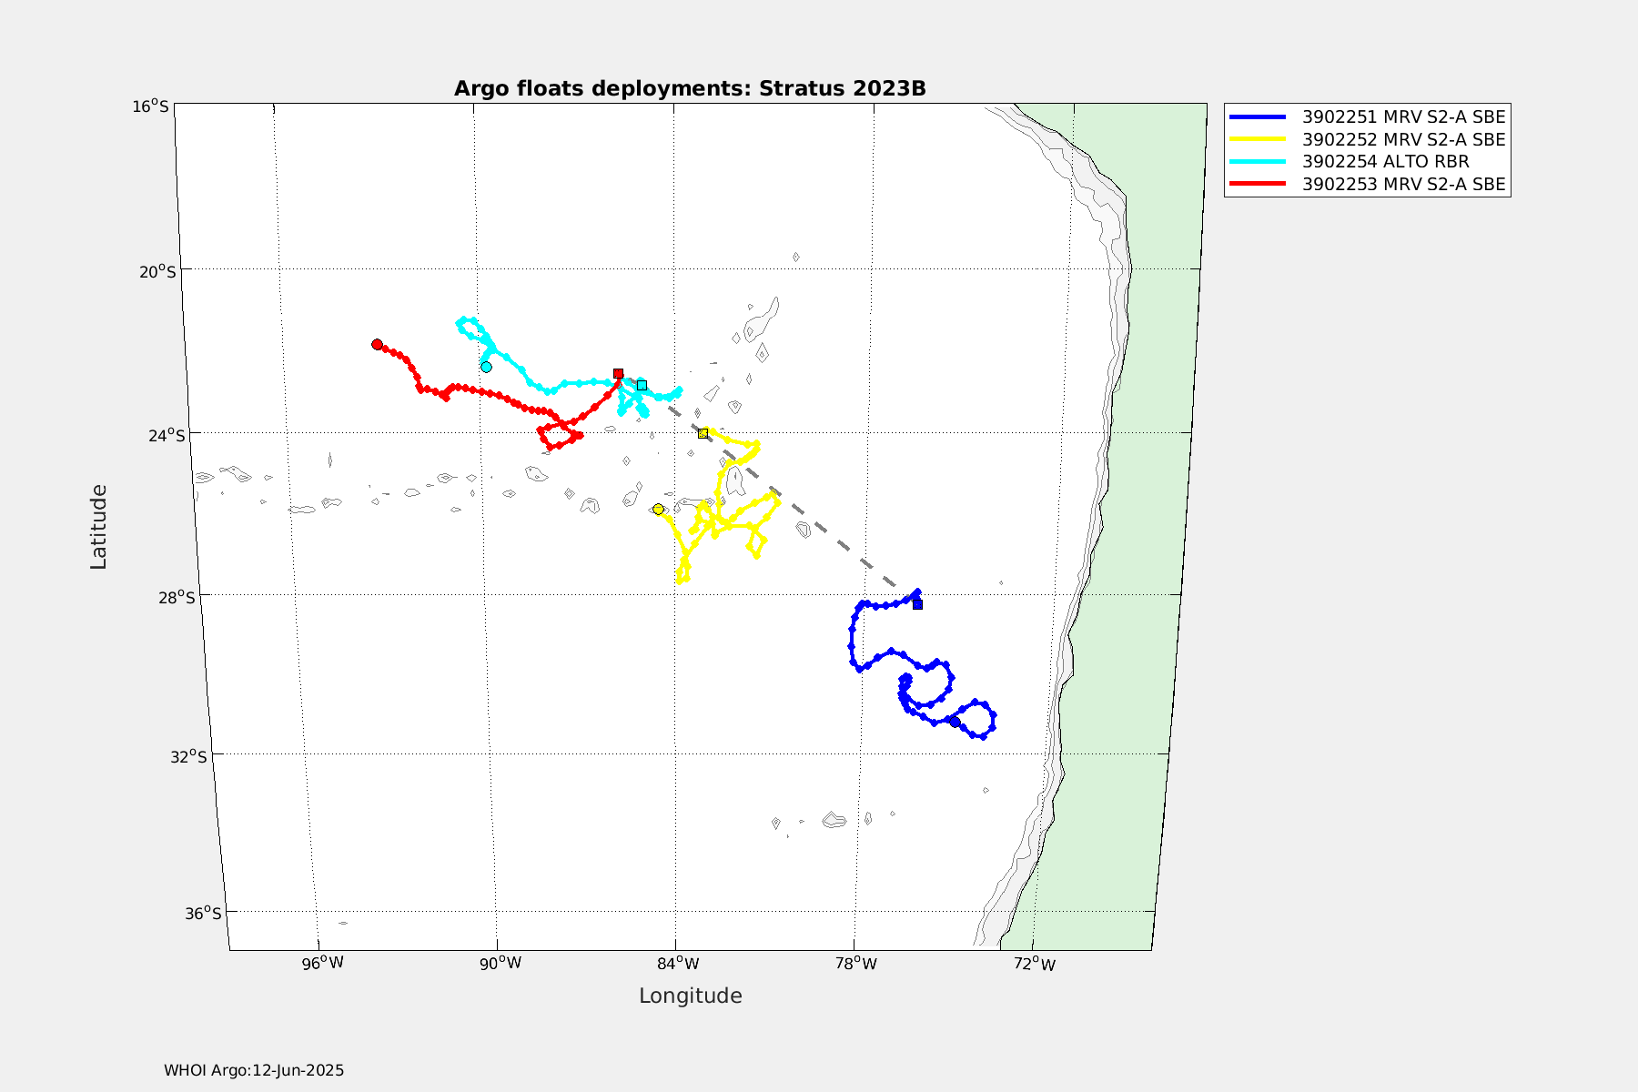Click the 90°W longitude tick label
This screenshot has width=1638, height=1092.
(x=501, y=963)
